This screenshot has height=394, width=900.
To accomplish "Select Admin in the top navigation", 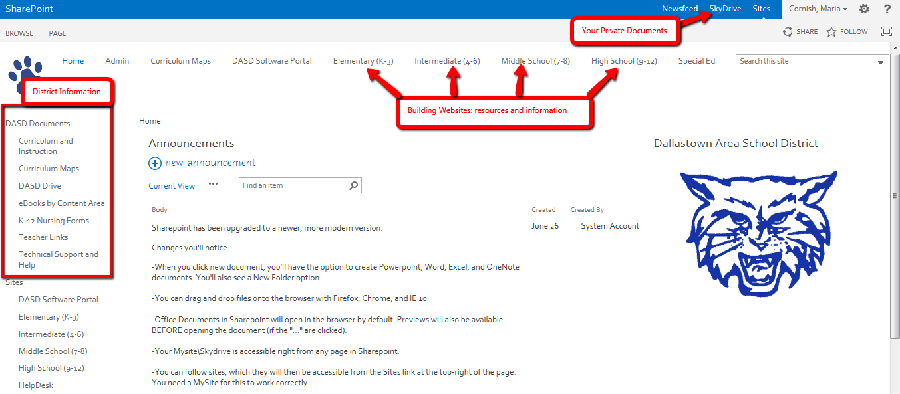I will tap(117, 61).
